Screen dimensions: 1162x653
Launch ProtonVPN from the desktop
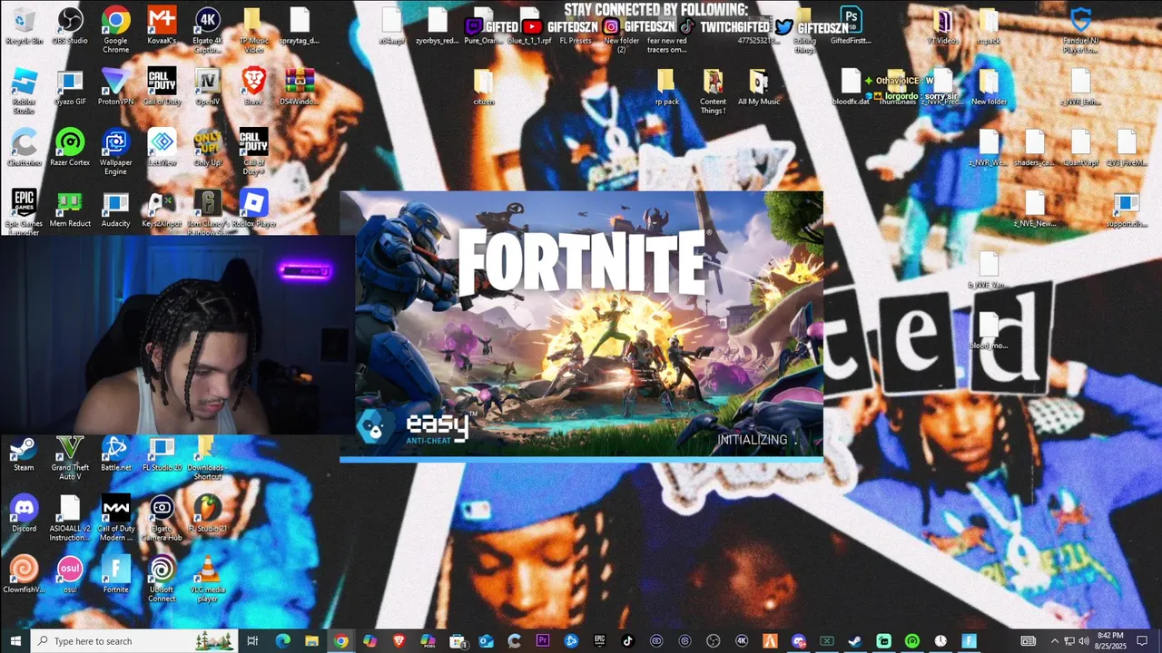click(x=115, y=87)
